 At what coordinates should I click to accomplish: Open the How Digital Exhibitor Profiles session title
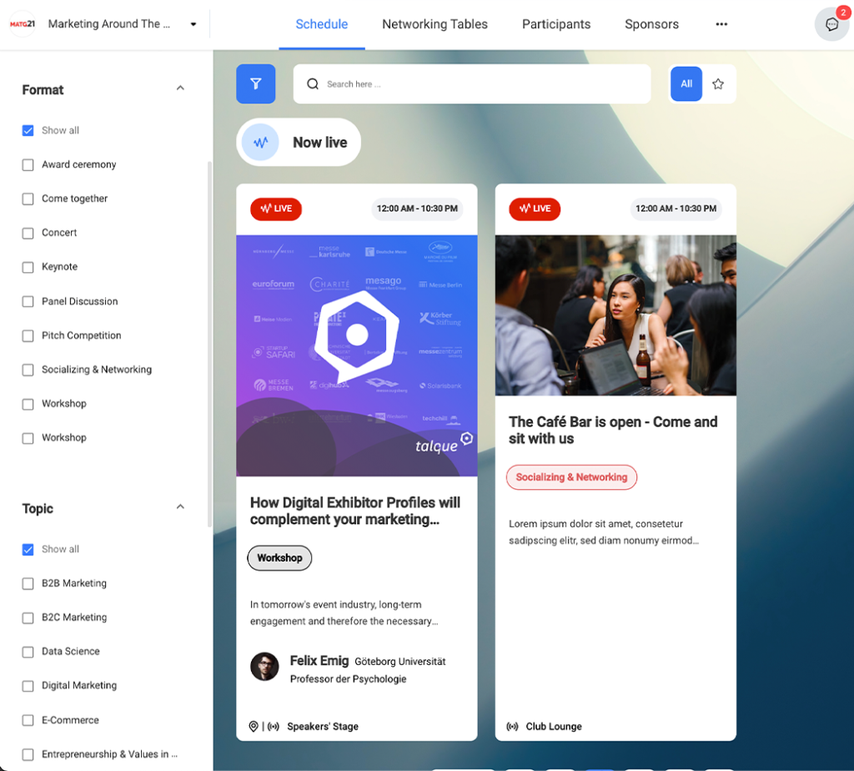click(x=355, y=511)
